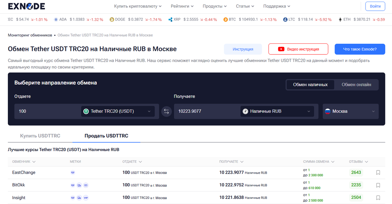Expand the Поддержка menu

pyautogui.click(x=277, y=6)
